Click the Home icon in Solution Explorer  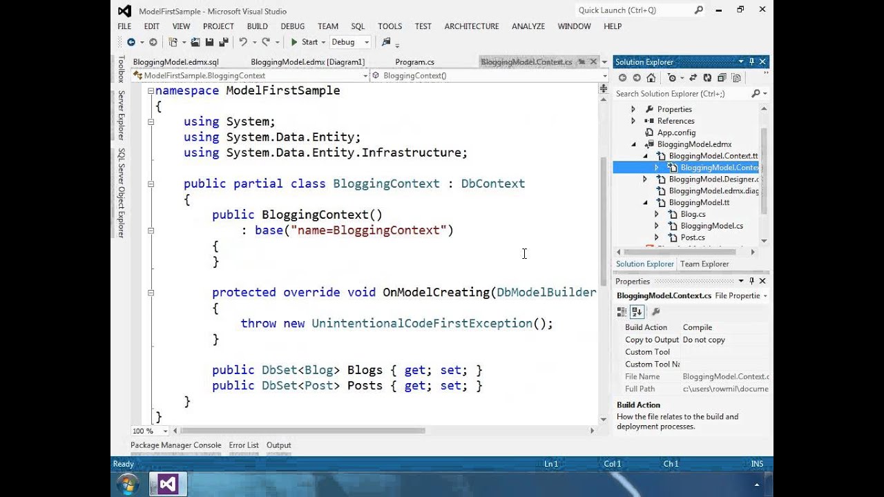[651, 78]
